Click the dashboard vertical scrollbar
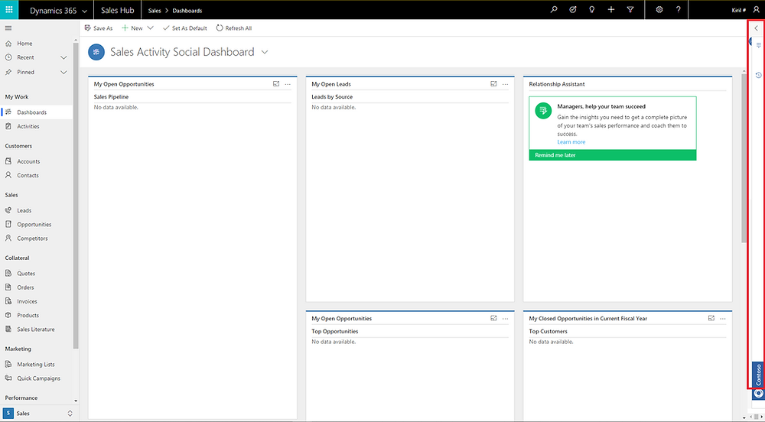Screen dimensions: 765x422 click(x=744, y=158)
